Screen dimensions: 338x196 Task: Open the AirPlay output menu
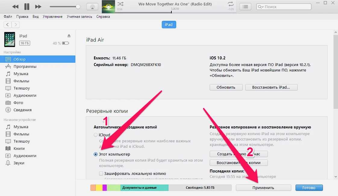click(92, 7)
